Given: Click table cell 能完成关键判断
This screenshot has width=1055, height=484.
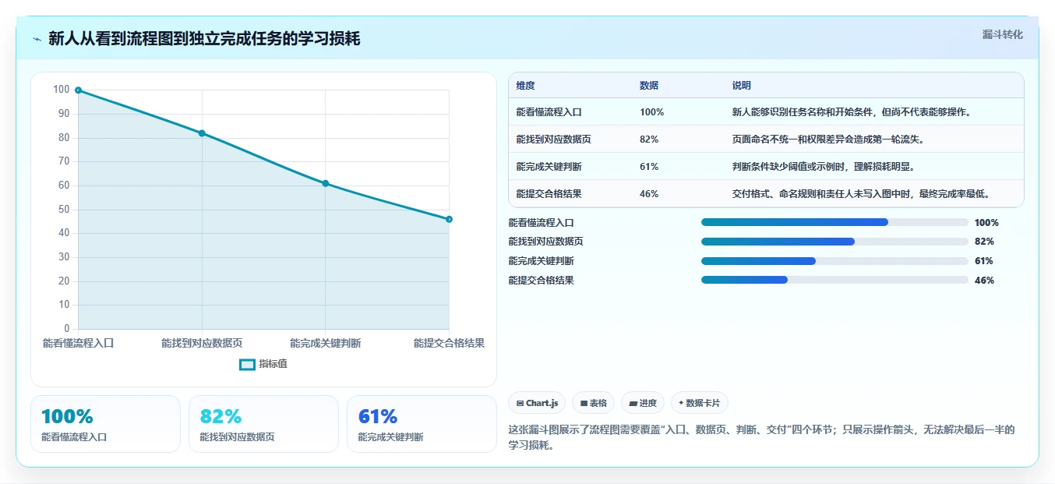Looking at the screenshot, I should [x=549, y=167].
